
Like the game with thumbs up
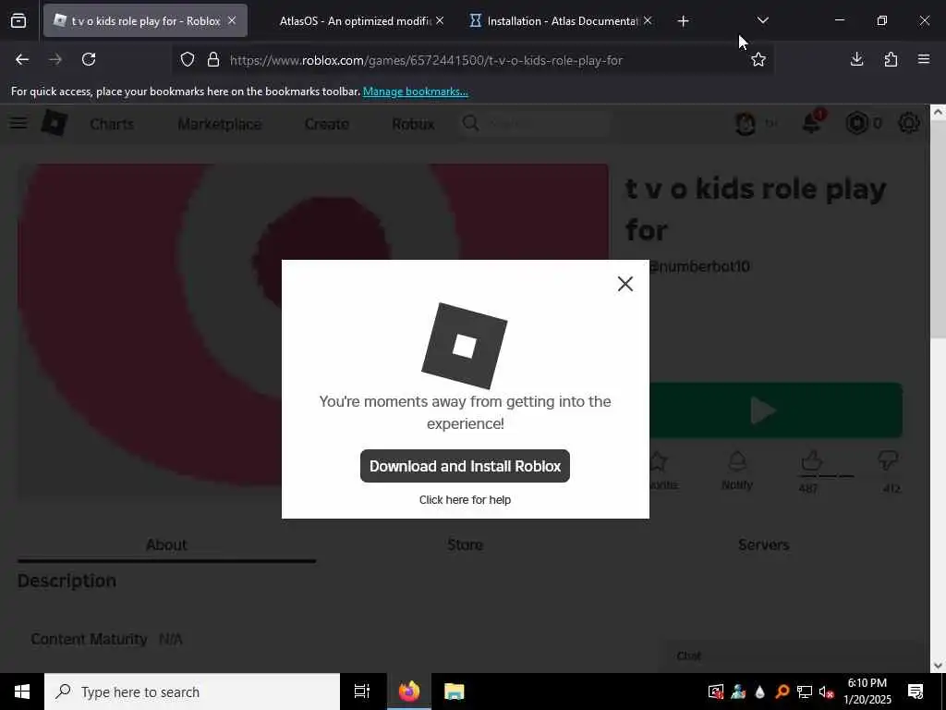[x=811, y=461]
